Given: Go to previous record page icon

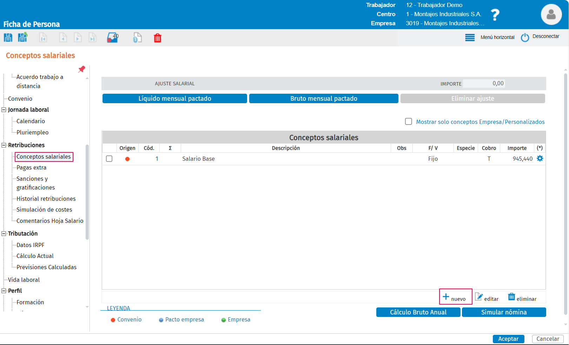Looking at the screenshot, I should click(63, 38).
